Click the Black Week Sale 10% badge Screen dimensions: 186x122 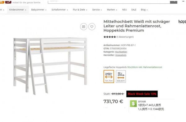pyautogui.click(x=142, y=94)
